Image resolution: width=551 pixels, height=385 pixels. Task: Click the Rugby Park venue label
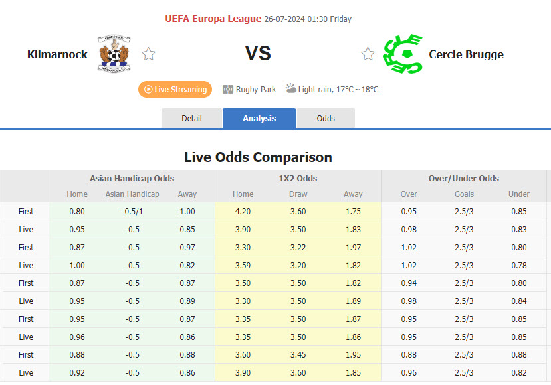click(x=255, y=88)
